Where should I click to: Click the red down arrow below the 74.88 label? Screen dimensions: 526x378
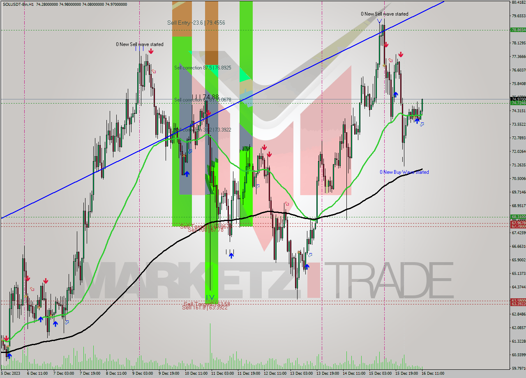pyautogui.click(x=209, y=113)
